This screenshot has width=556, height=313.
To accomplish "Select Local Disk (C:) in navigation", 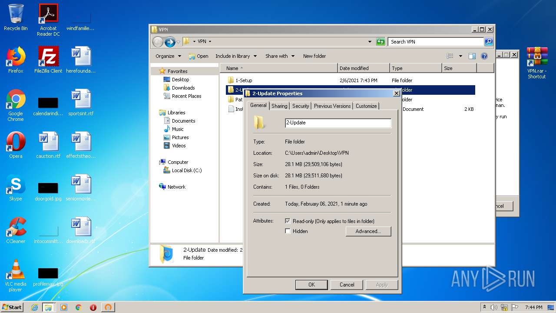I will pos(187,170).
